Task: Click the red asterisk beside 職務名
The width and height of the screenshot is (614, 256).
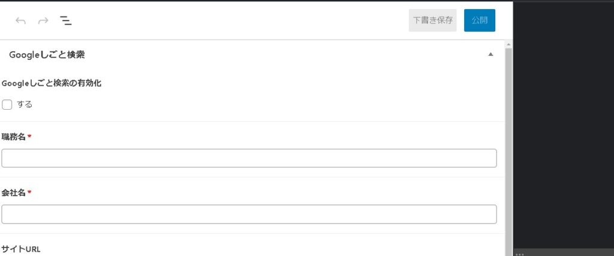Action: (29, 136)
